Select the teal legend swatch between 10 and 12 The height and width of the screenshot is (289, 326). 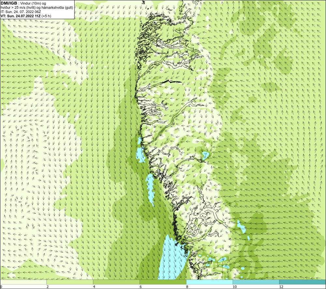256,282
